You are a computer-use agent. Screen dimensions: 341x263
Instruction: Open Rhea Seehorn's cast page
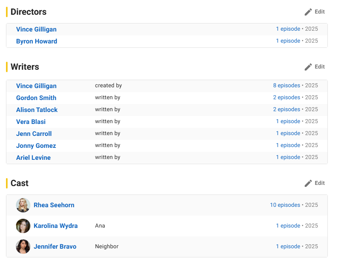(54, 205)
